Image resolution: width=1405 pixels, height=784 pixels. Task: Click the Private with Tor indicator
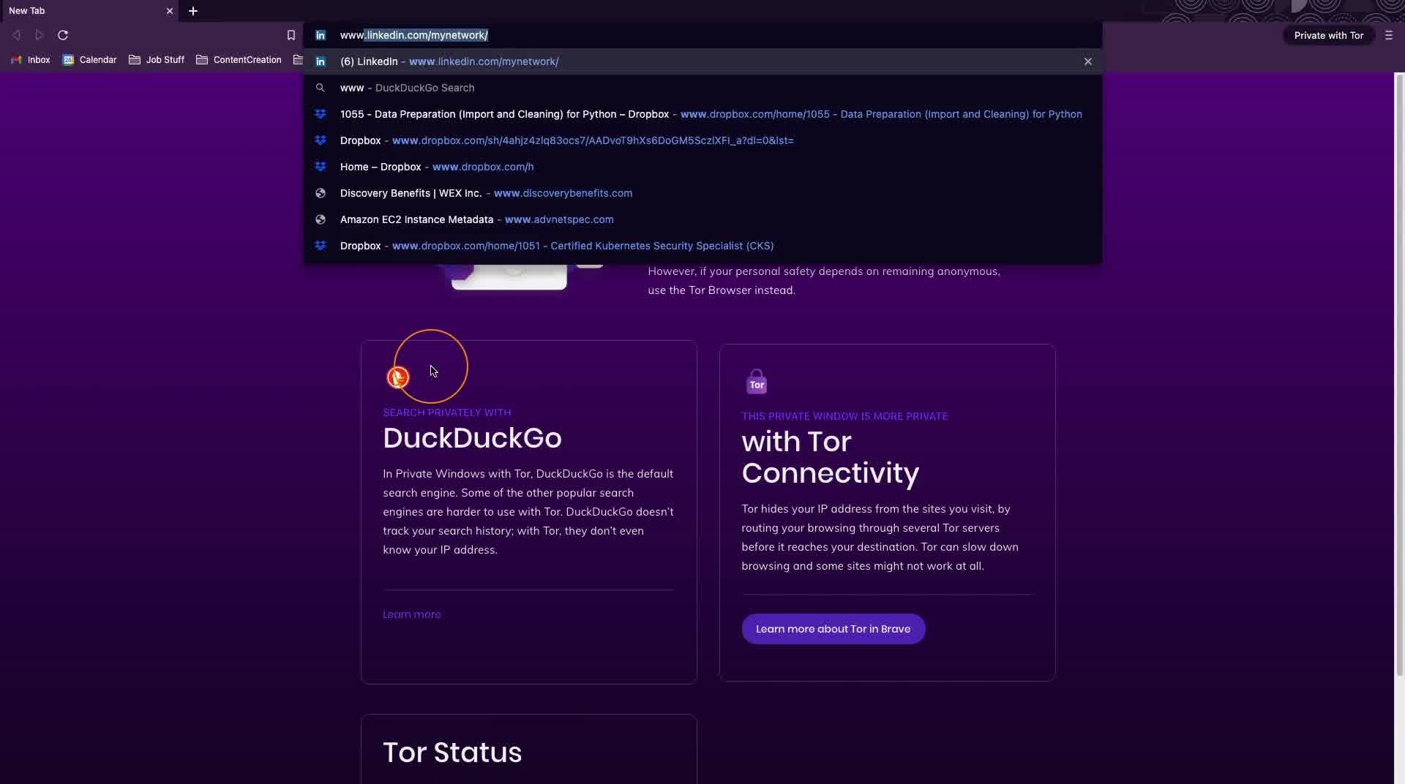[1329, 35]
